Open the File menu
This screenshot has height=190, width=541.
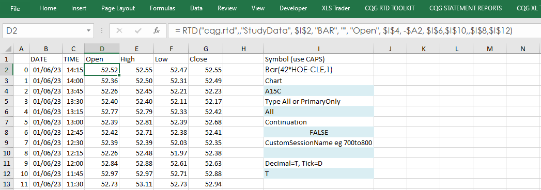pyautogui.click(x=15, y=8)
